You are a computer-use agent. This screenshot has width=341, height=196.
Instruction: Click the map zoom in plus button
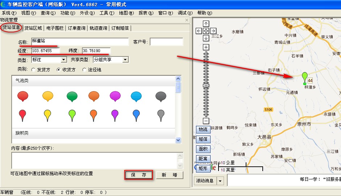tap(206, 47)
